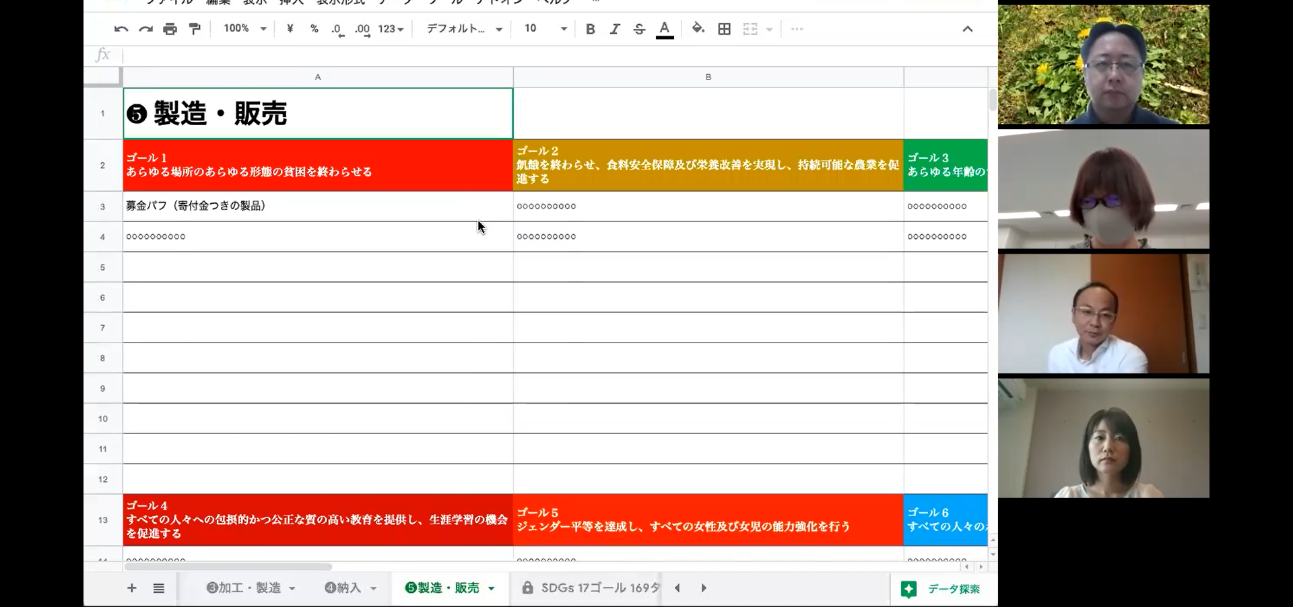Screen dimensions: 1293x607
Task: Open the デフォルト font family dropdown
Action: point(465,29)
